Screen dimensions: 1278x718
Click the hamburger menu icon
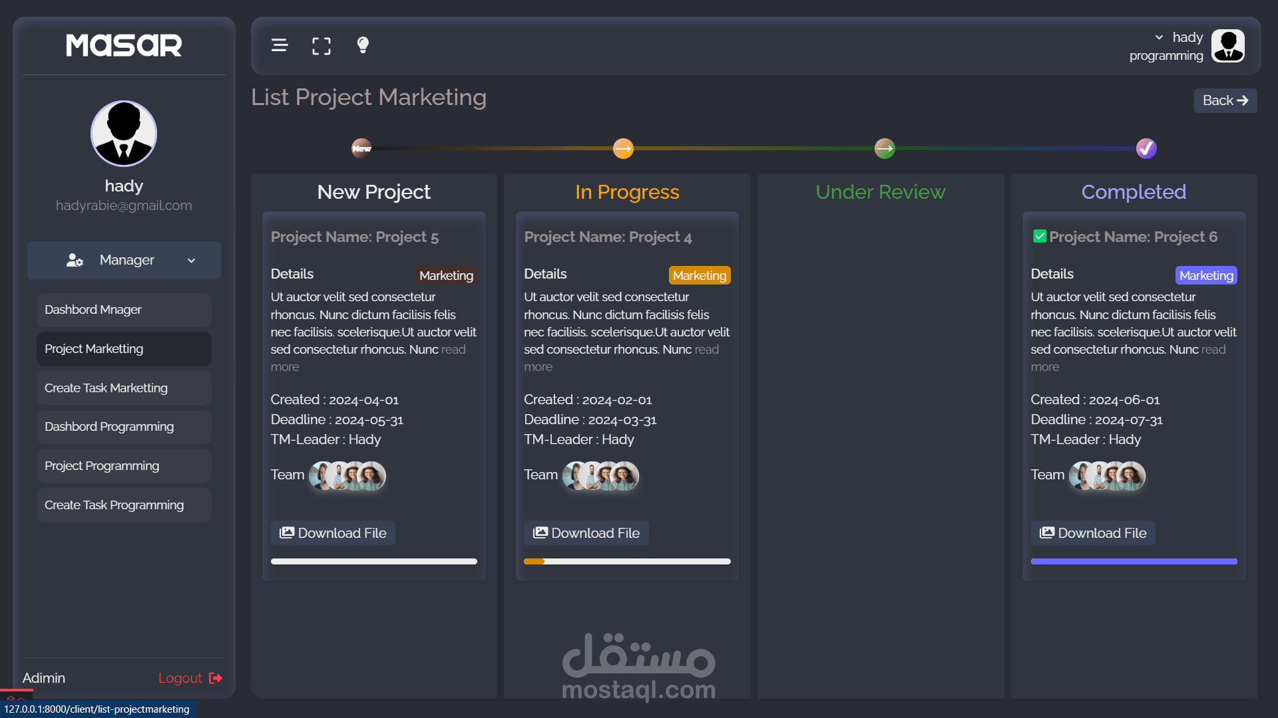(280, 45)
